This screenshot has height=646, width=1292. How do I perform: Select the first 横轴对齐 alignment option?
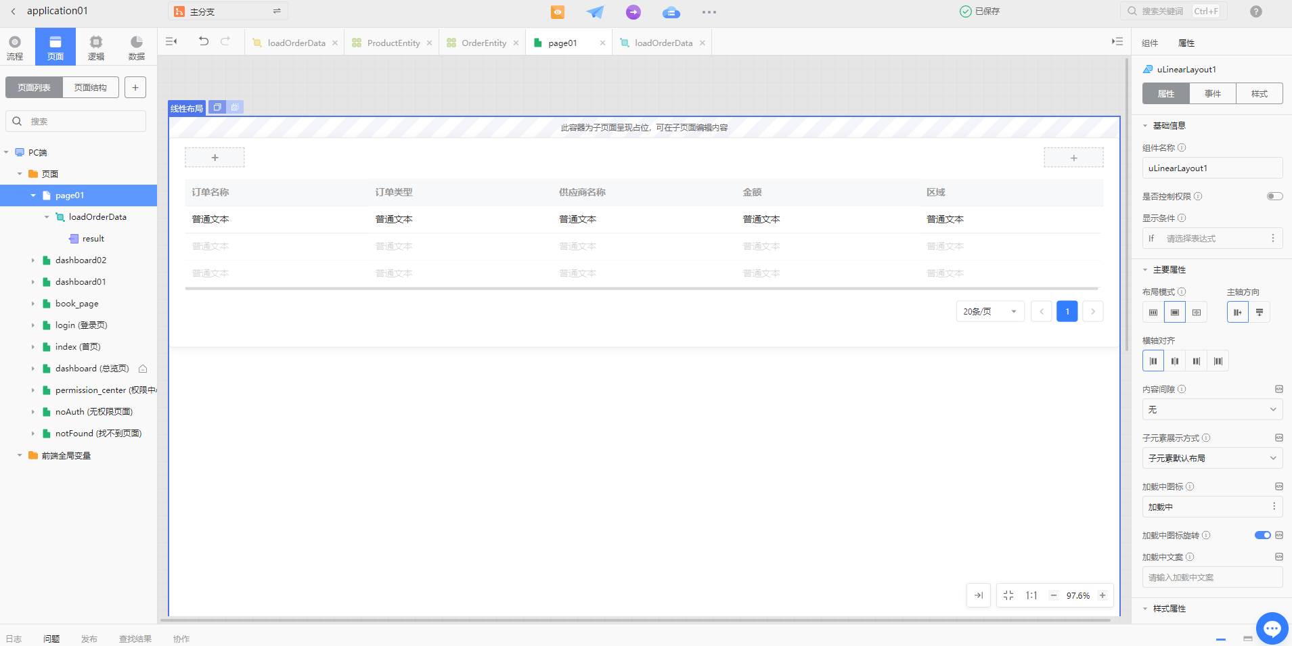pyautogui.click(x=1153, y=361)
